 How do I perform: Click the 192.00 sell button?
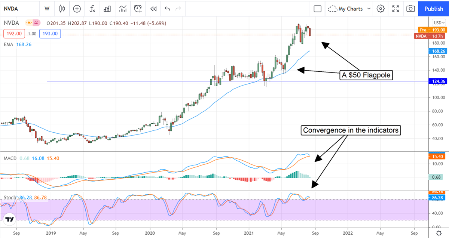point(14,34)
